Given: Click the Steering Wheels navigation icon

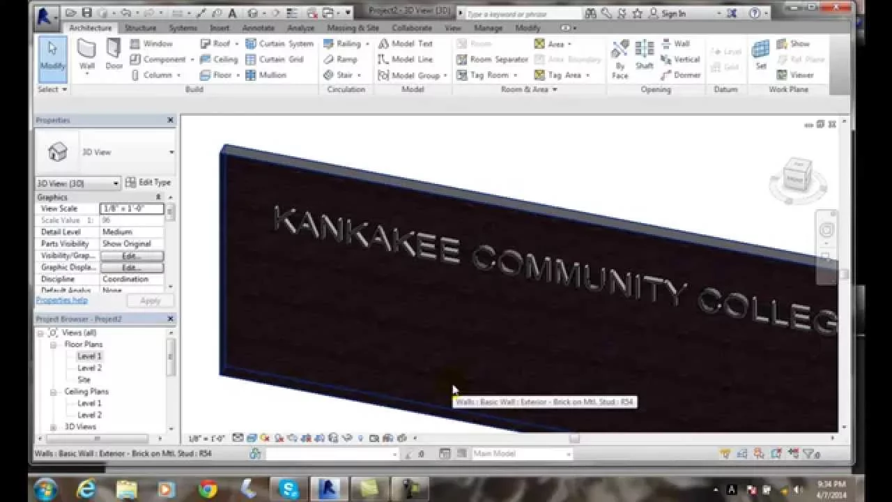Looking at the screenshot, I should click(x=826, y=230).
